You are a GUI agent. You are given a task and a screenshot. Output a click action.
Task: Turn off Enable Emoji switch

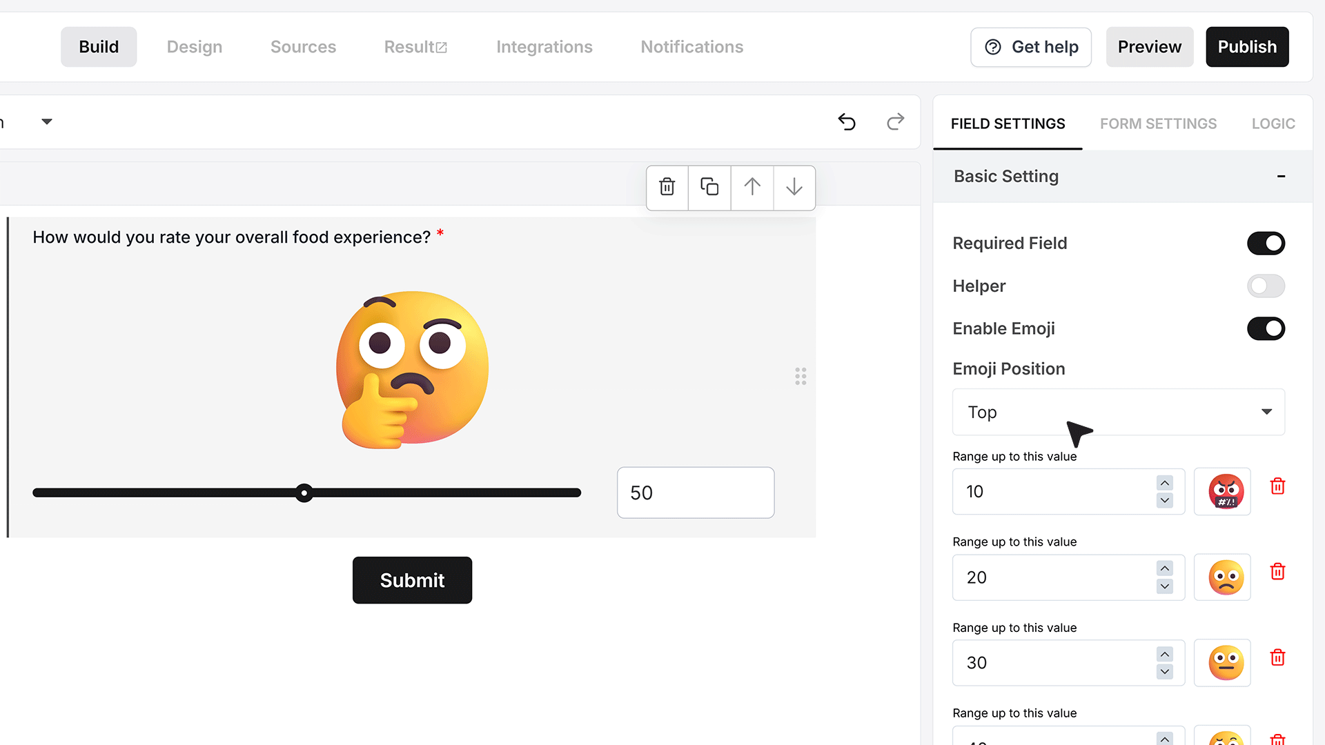tap(1266, 329)
